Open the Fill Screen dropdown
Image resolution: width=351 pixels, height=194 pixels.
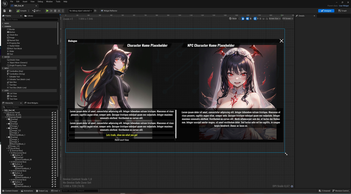pyautogui.click(x=288, y=18)
